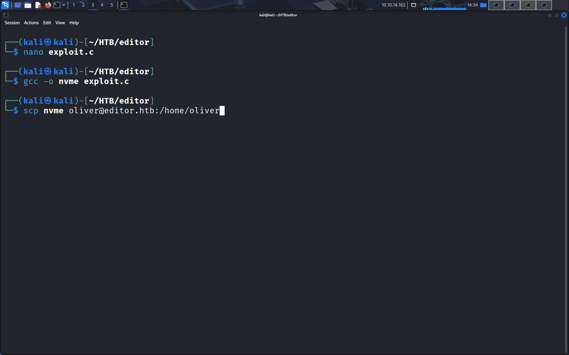Screen dimensions: 569x355
Task: Click the wired network status icon
Action: click(414, 5)
